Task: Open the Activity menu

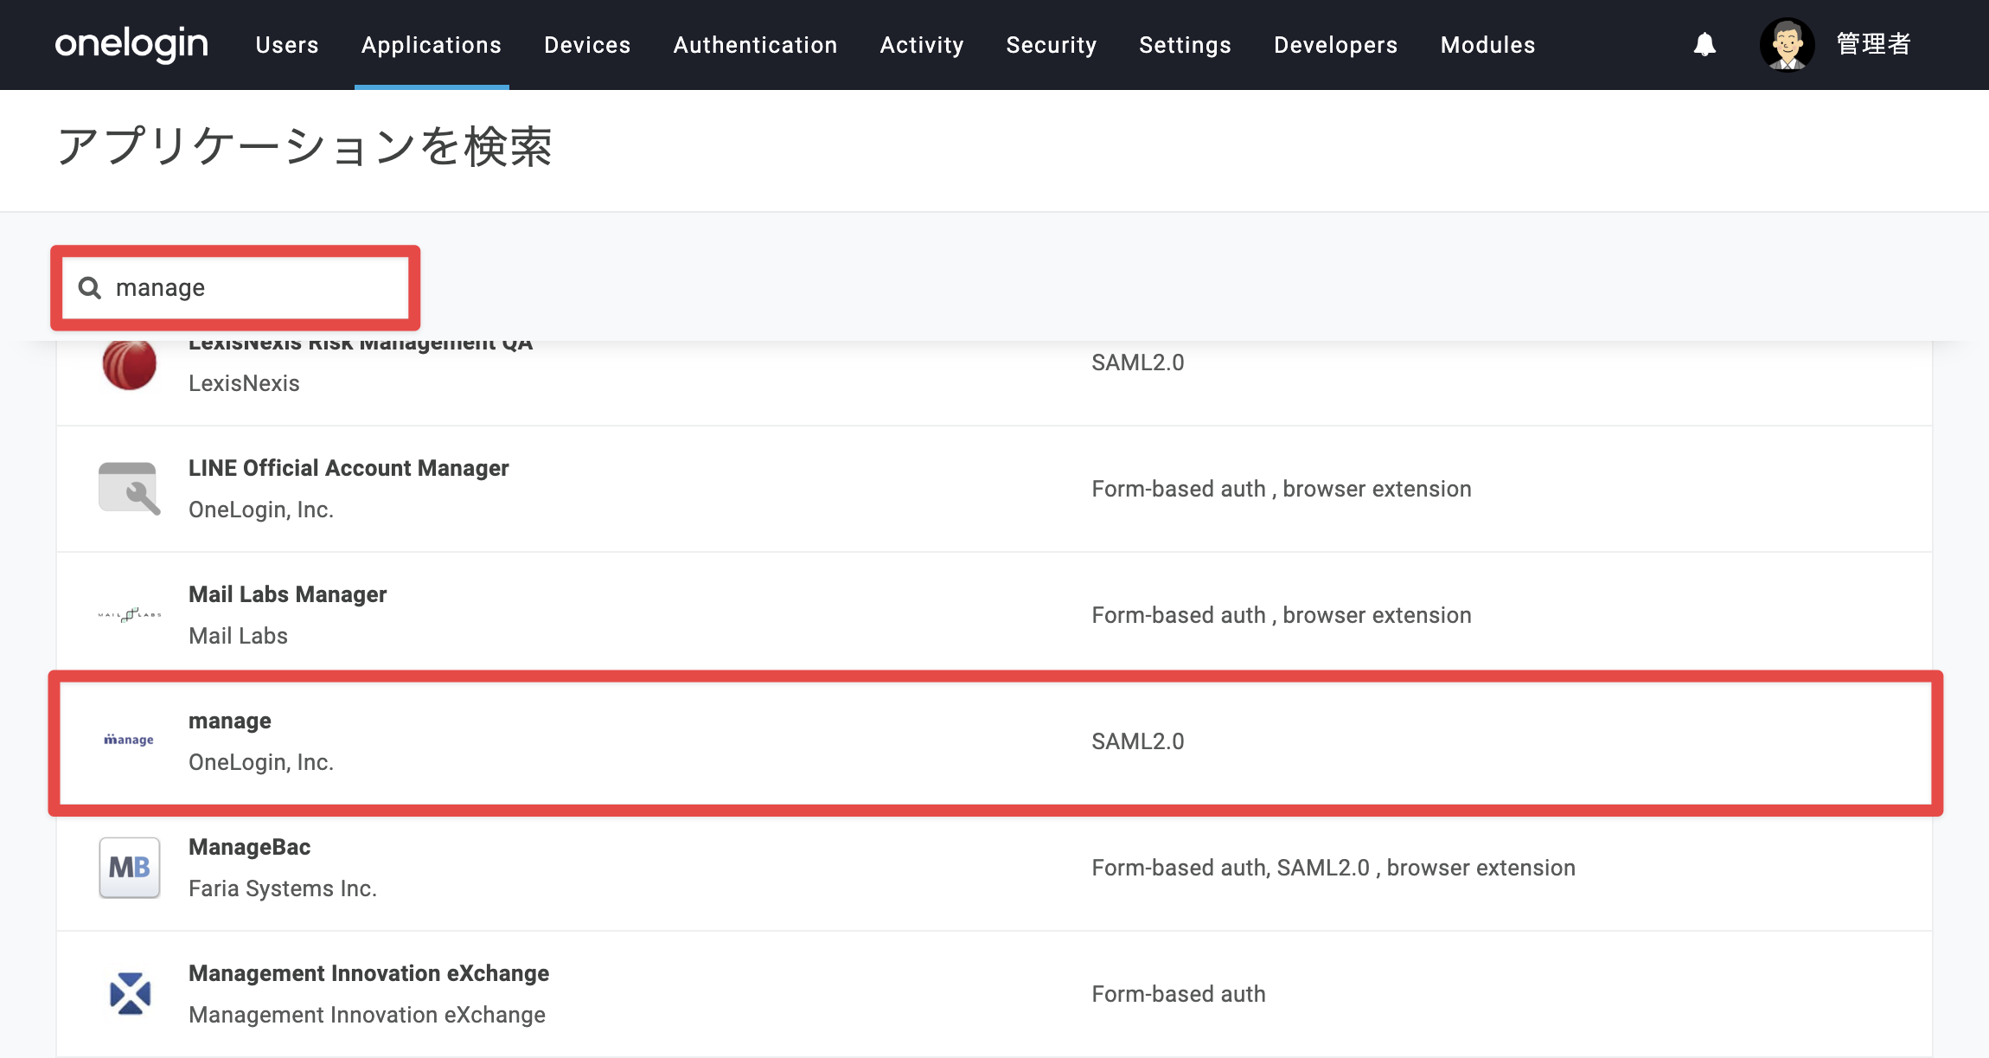Action: pos(922,45)
